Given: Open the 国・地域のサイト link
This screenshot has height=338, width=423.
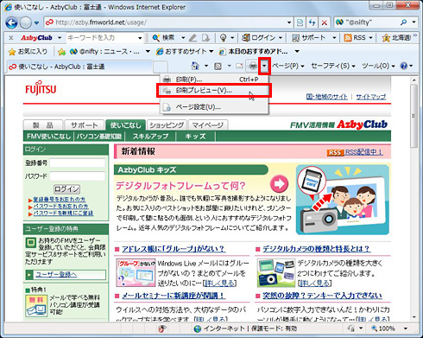Looking at the screenshot, I should pyautogui.click(x=326, y=97).
